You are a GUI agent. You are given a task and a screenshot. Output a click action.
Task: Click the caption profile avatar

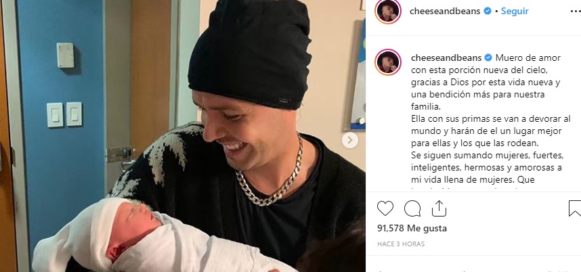pos(387,62)
